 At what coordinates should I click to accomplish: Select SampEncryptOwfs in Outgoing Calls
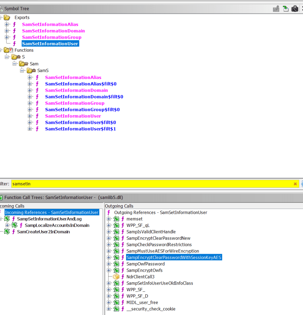coord(144,270)
